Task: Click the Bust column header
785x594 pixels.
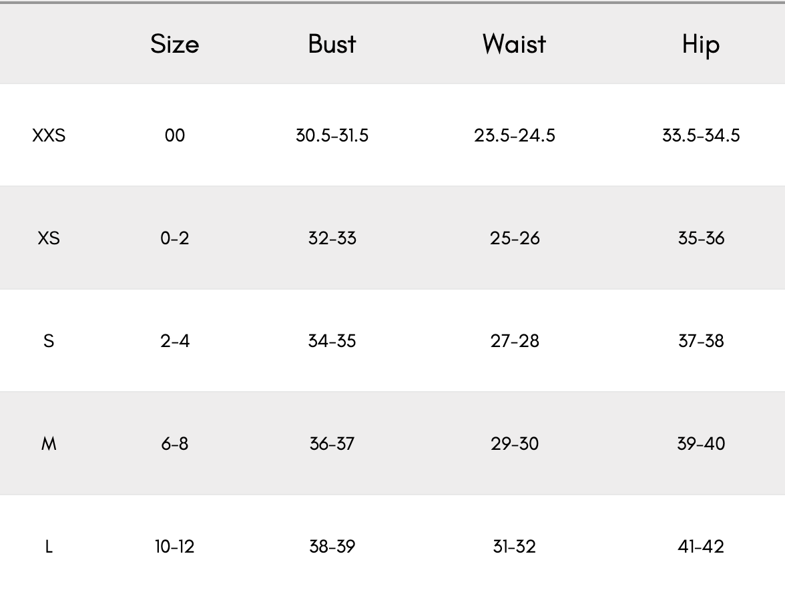Action: 332,44
